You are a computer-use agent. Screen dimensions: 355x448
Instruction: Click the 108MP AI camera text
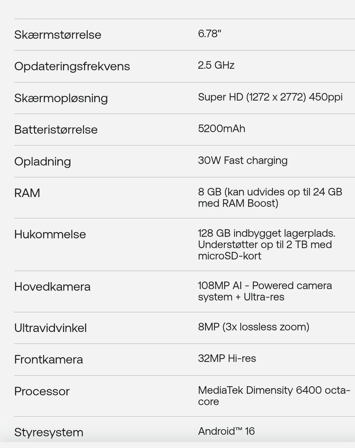click(265, 291)
